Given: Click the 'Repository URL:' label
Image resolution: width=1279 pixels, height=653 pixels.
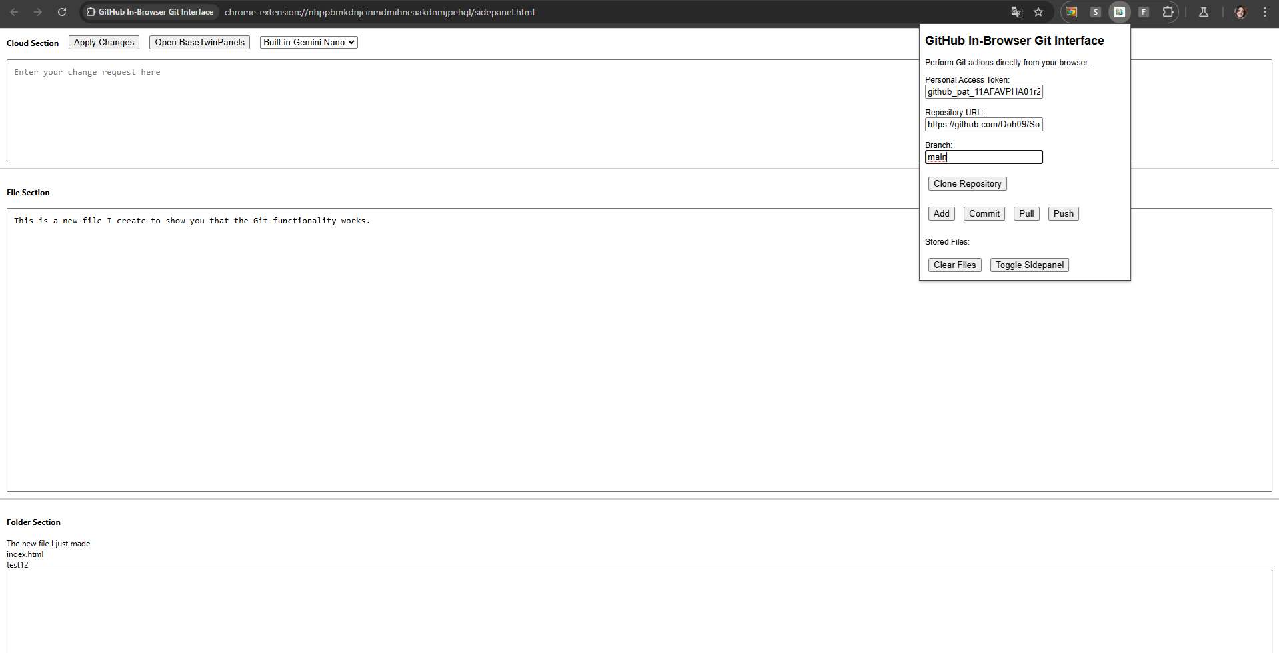Looking at the screenshot, I should pos(954,113).
